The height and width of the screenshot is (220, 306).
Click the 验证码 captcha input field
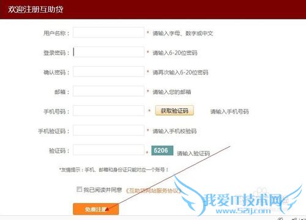click(108, 150)
